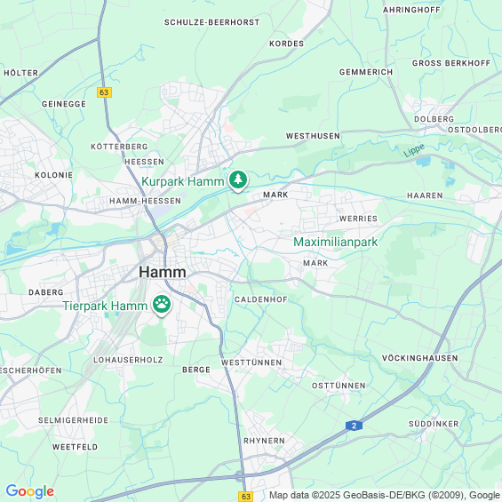Click the Caldenhof label
The width and height of the screenshot is (502, 502).
[x=261, y=299]
